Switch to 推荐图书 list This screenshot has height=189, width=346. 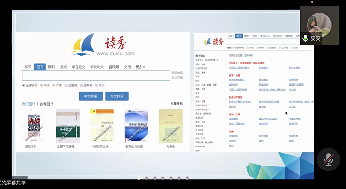pyautogui.click(x=47, y=104)
